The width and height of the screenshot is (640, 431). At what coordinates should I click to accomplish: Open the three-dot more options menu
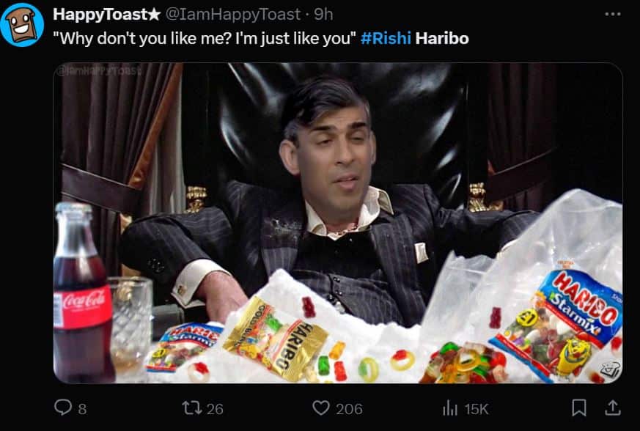[613, 14]
